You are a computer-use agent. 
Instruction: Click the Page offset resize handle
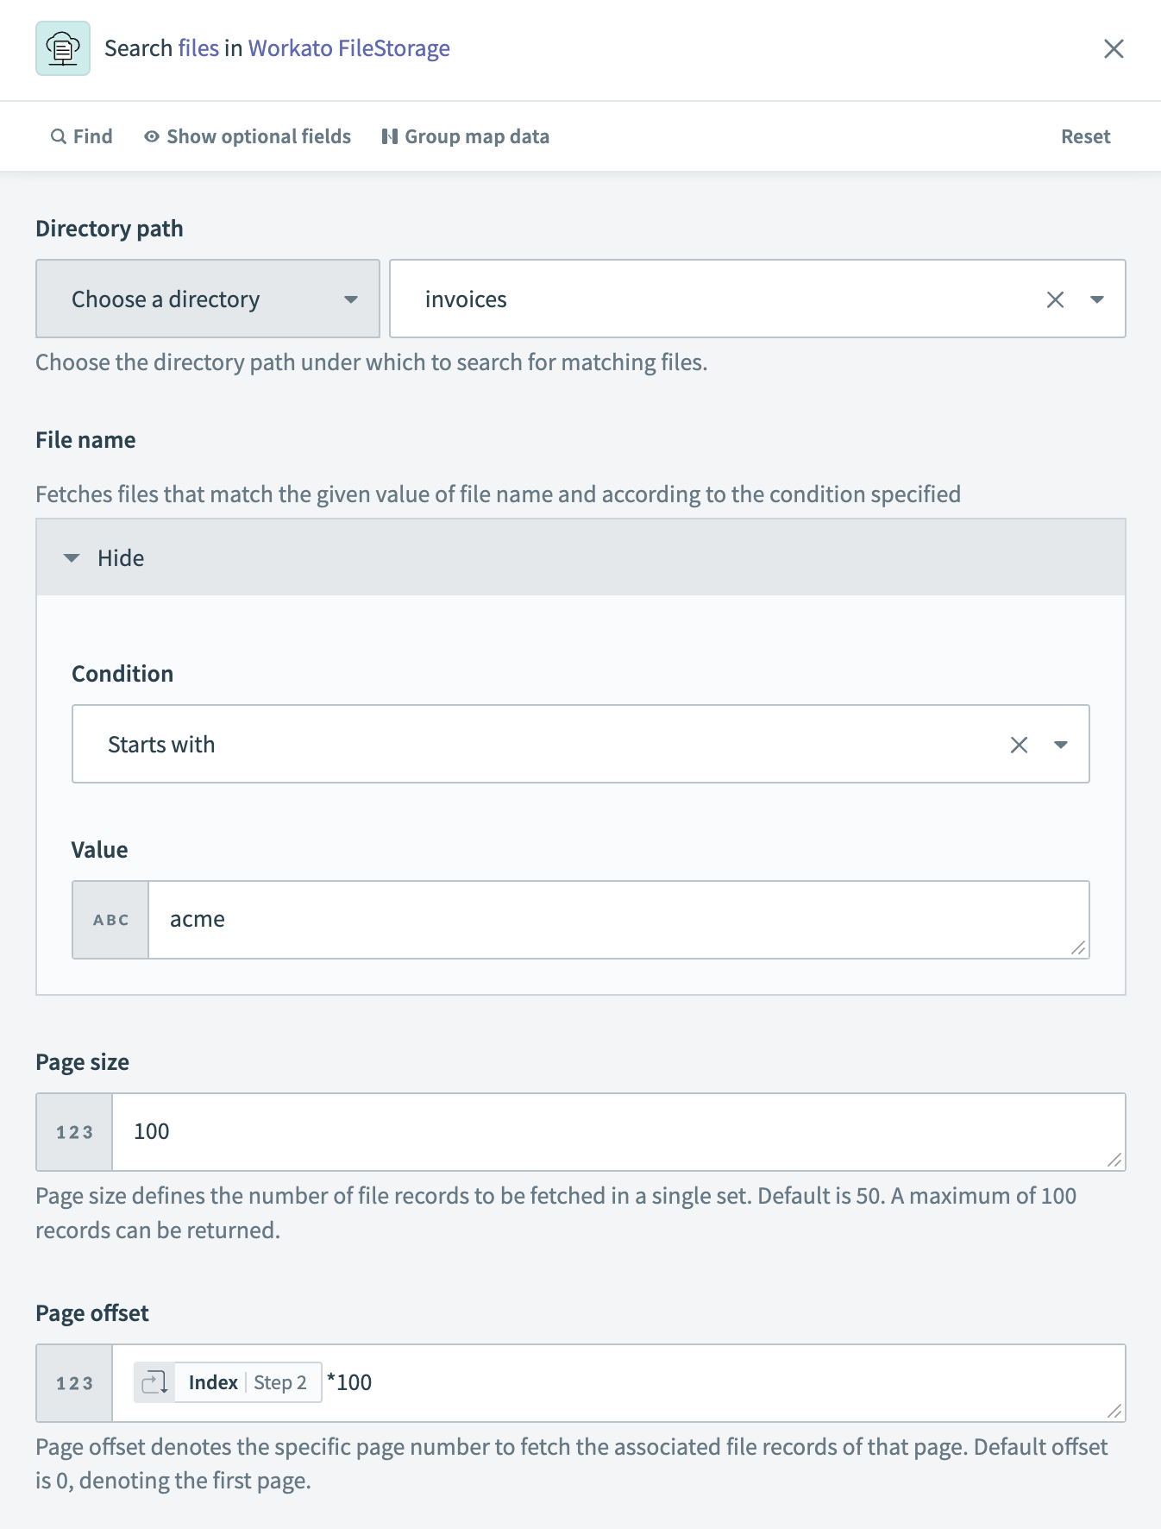point(1114,1411)
